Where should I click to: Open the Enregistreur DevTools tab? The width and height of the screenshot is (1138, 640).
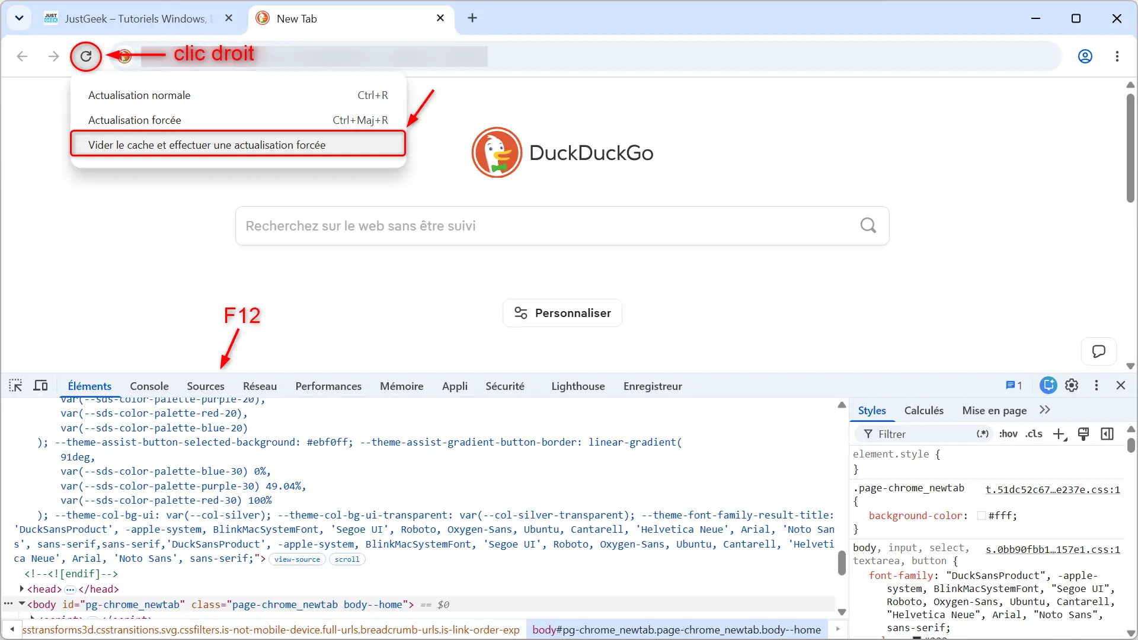click(x=653, y=386)
